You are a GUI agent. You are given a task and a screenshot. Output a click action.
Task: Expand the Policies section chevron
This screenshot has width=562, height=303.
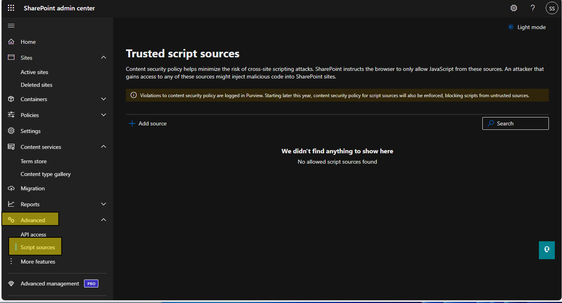click(104, 115)
